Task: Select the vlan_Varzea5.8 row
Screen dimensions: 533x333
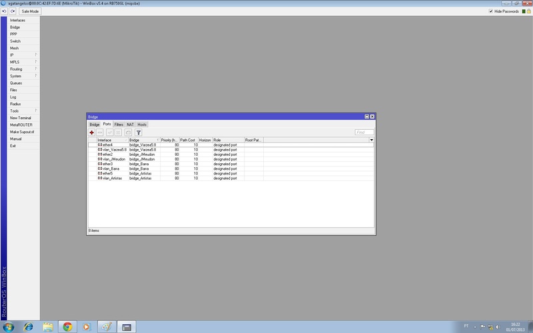Action: 231,149
